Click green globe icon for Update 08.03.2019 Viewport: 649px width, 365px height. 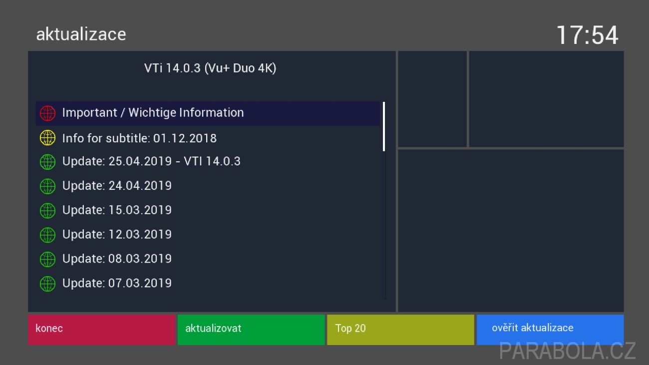click(x=47, y=259)
